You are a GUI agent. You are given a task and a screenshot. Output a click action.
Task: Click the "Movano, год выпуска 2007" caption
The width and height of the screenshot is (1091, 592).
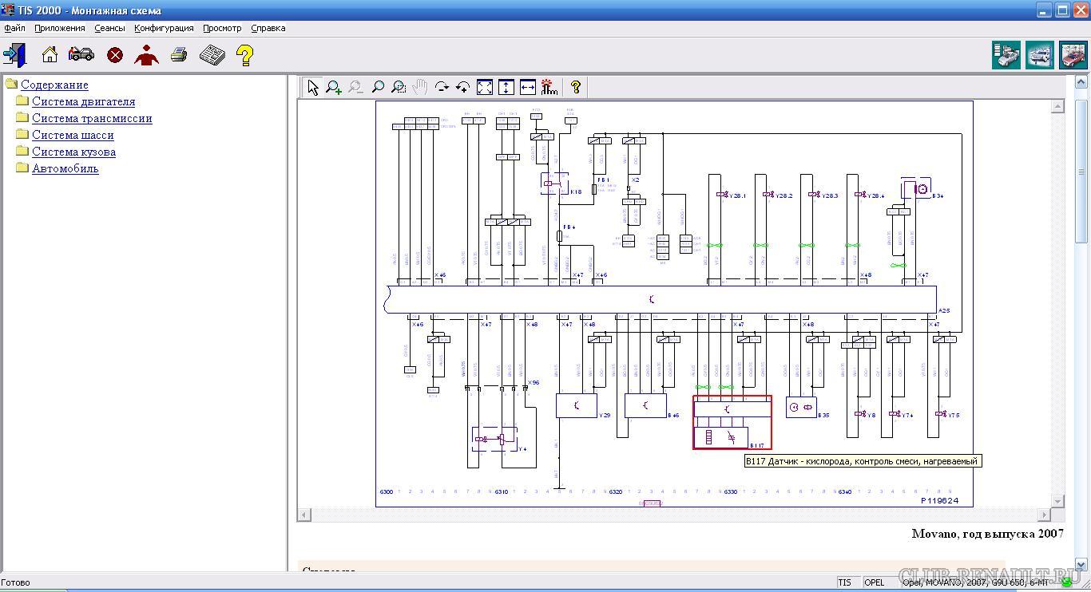click(988, 534)
